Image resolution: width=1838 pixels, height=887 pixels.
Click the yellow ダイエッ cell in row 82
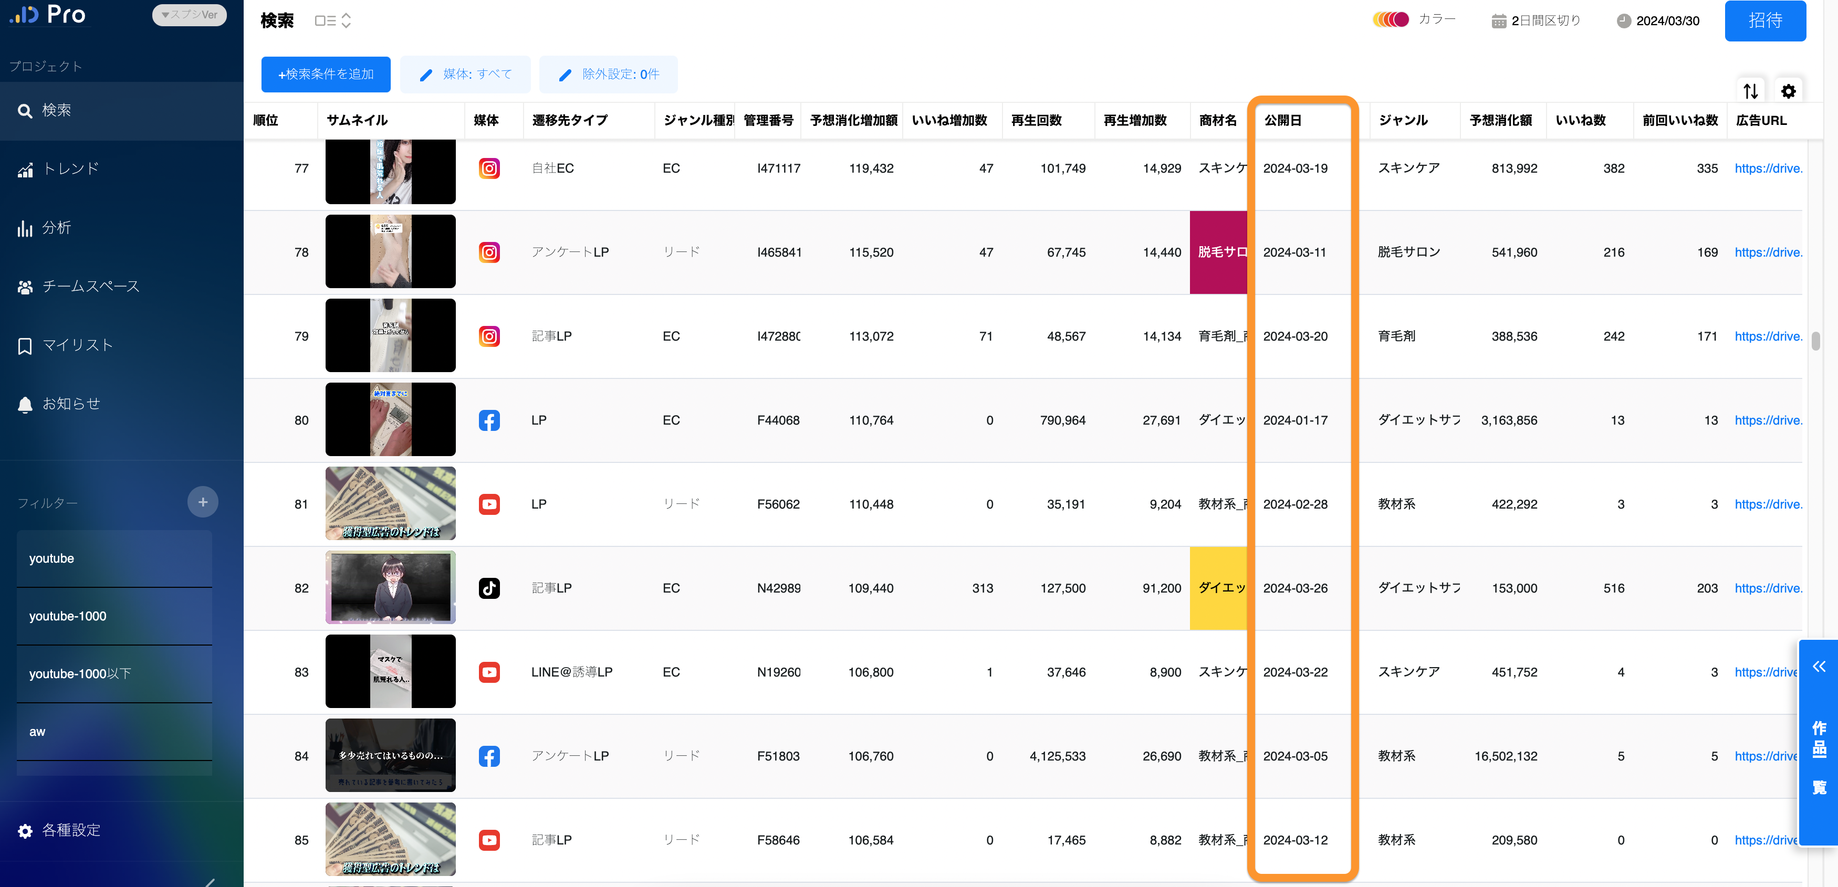(1218, 588)
